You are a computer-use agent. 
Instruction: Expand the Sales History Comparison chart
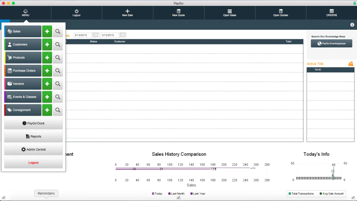(x=179, y=198)
